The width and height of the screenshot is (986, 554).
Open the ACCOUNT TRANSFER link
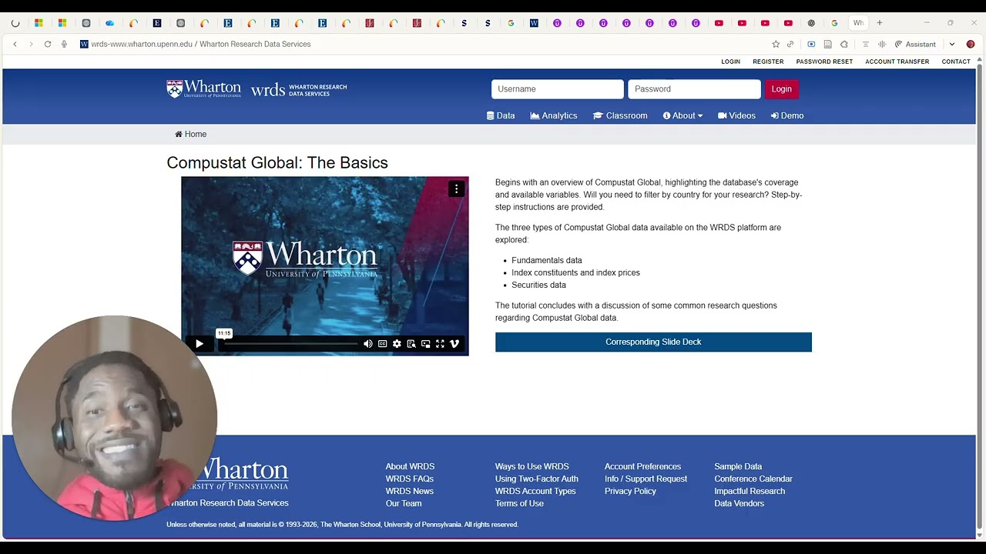pos(897,62)
